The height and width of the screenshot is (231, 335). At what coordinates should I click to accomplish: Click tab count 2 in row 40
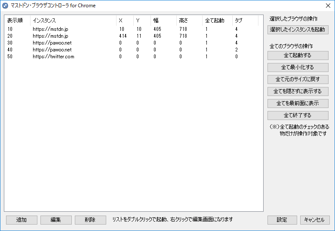[x=237, y=50]
